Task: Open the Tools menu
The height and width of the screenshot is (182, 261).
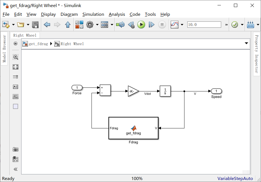Action: 150,14
